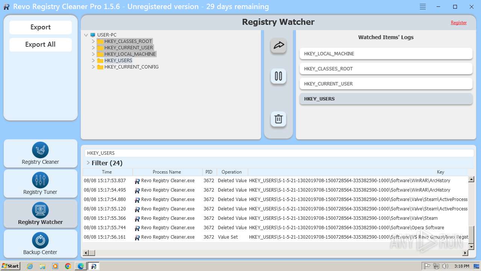Select HKEY_USERS watched log
This screenshot has height=271, width=481.
(x=386, y=99)
